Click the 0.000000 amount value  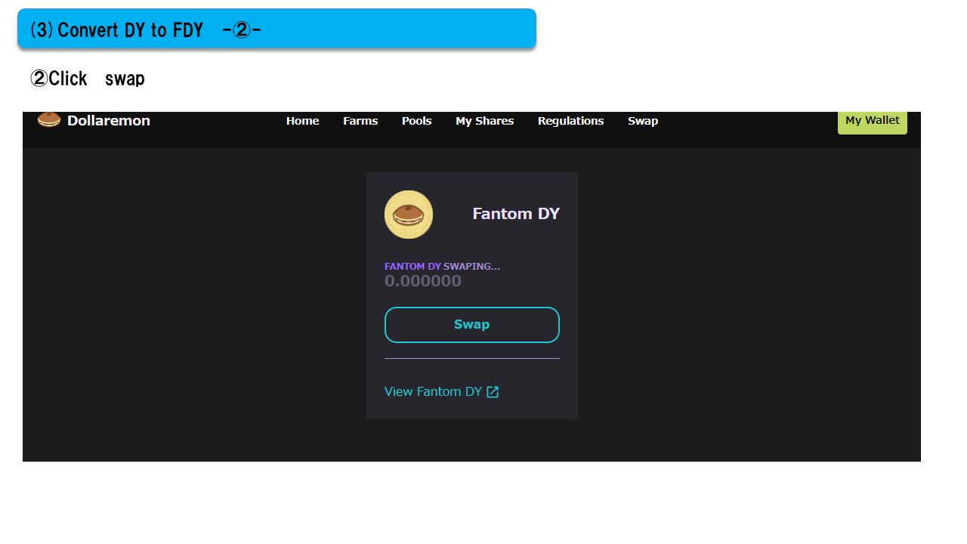pos(423,281)
